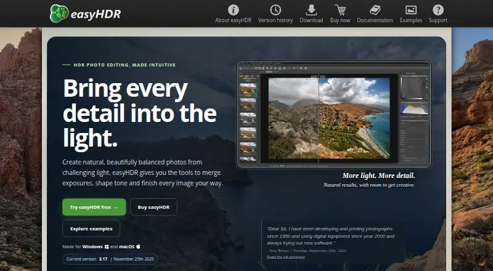Open the Read the full comment link

click(x=286, y=257)
